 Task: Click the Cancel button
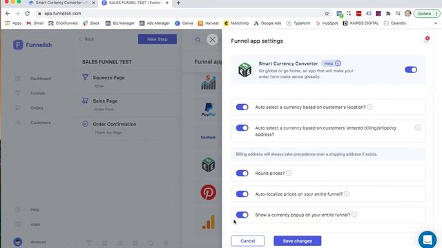[x=248, y=241]
